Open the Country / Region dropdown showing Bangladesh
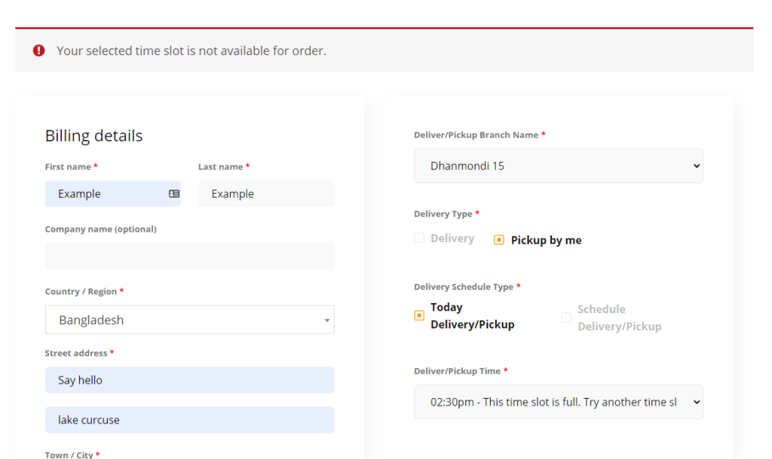Image resolution: width=772 pixels, height=459 pixels. pyautogui.click(x=189, y=320)
